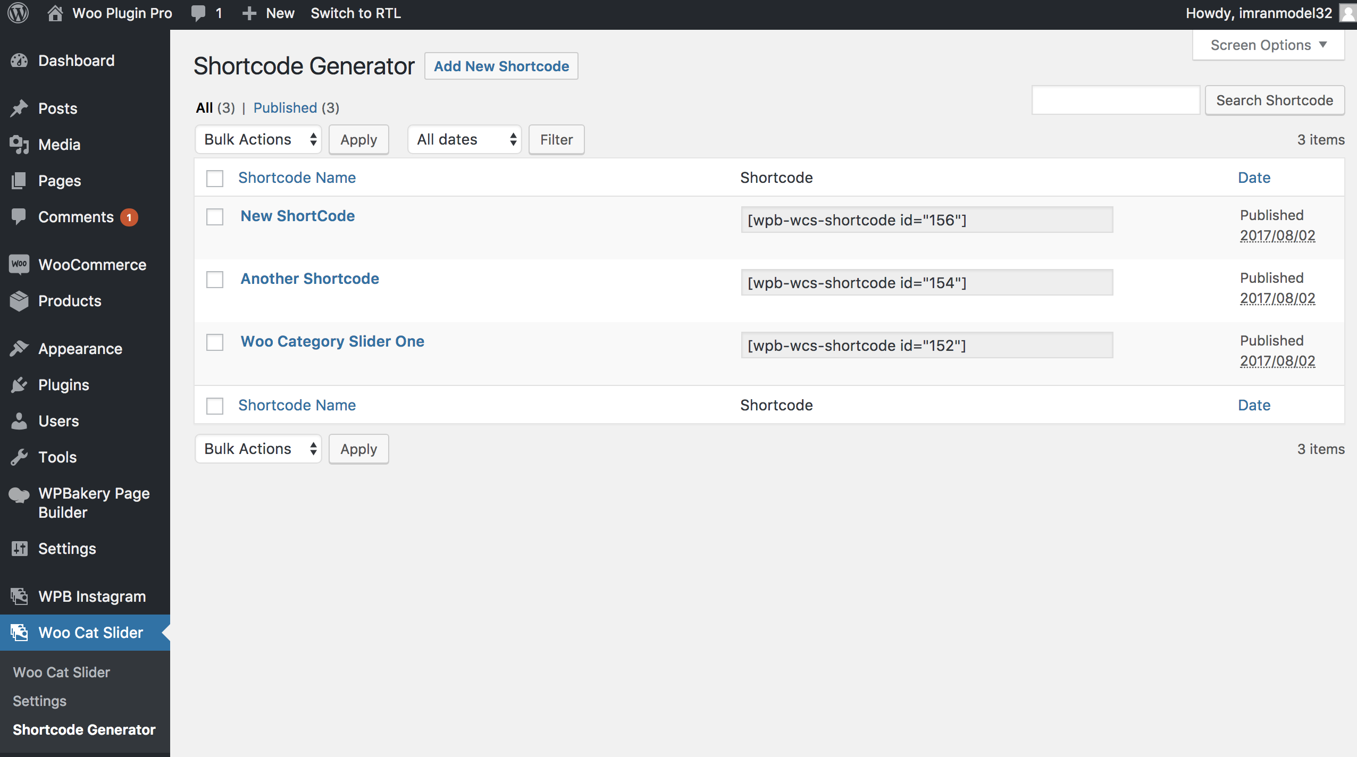Toggle the select-all checkbox in table footer

tap(215, 406)
